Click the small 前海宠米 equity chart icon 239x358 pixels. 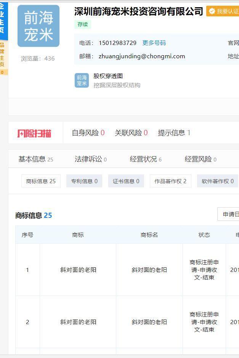point(82,80)
